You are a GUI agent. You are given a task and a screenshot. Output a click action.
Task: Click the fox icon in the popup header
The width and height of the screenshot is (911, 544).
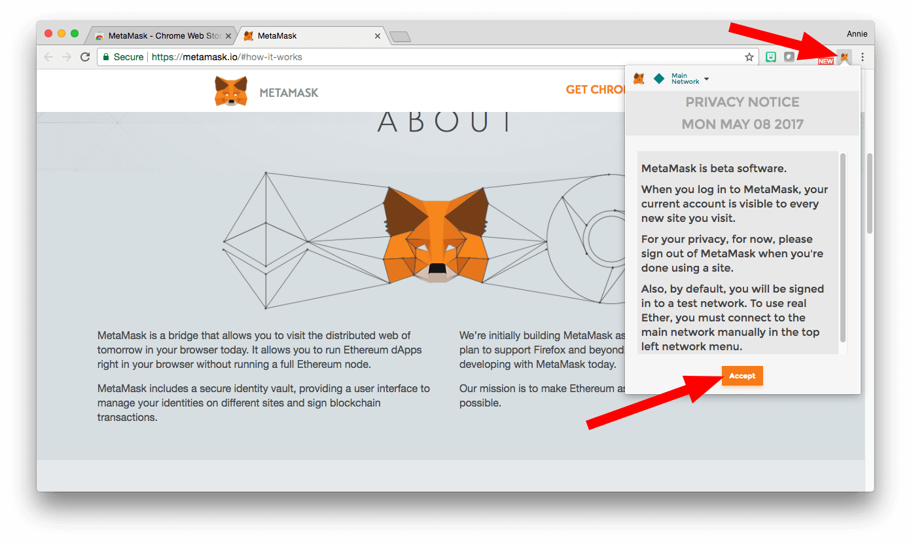[x=639, y=79]
